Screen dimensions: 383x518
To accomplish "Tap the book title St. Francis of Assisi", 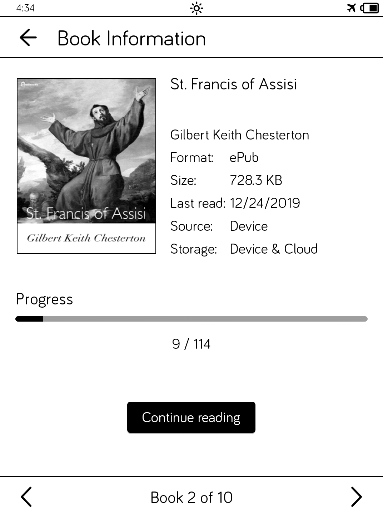I will [x=233, y=84].
